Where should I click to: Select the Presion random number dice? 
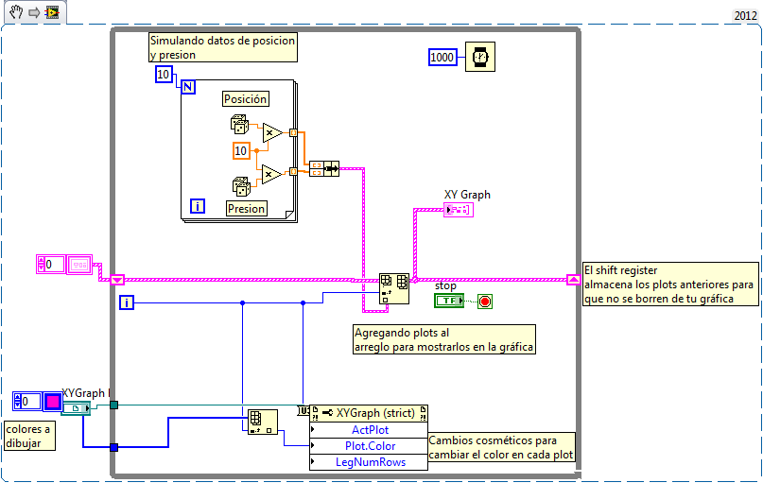241,186
